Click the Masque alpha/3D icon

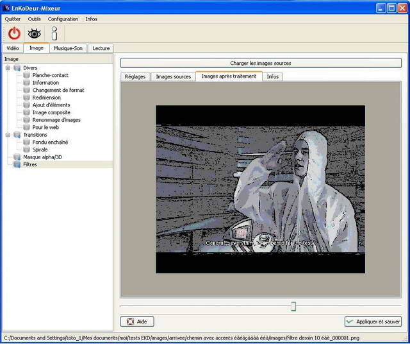point(17,157)
